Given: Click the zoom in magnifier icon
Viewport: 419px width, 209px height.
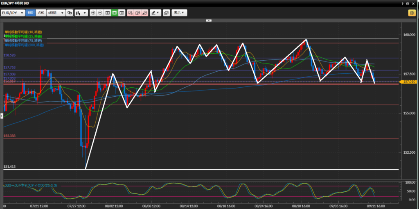Looking at the screenshot, I should (93, 13).
